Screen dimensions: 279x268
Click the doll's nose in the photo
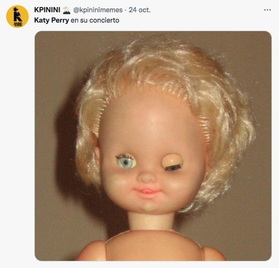click(x=146, y=177)
